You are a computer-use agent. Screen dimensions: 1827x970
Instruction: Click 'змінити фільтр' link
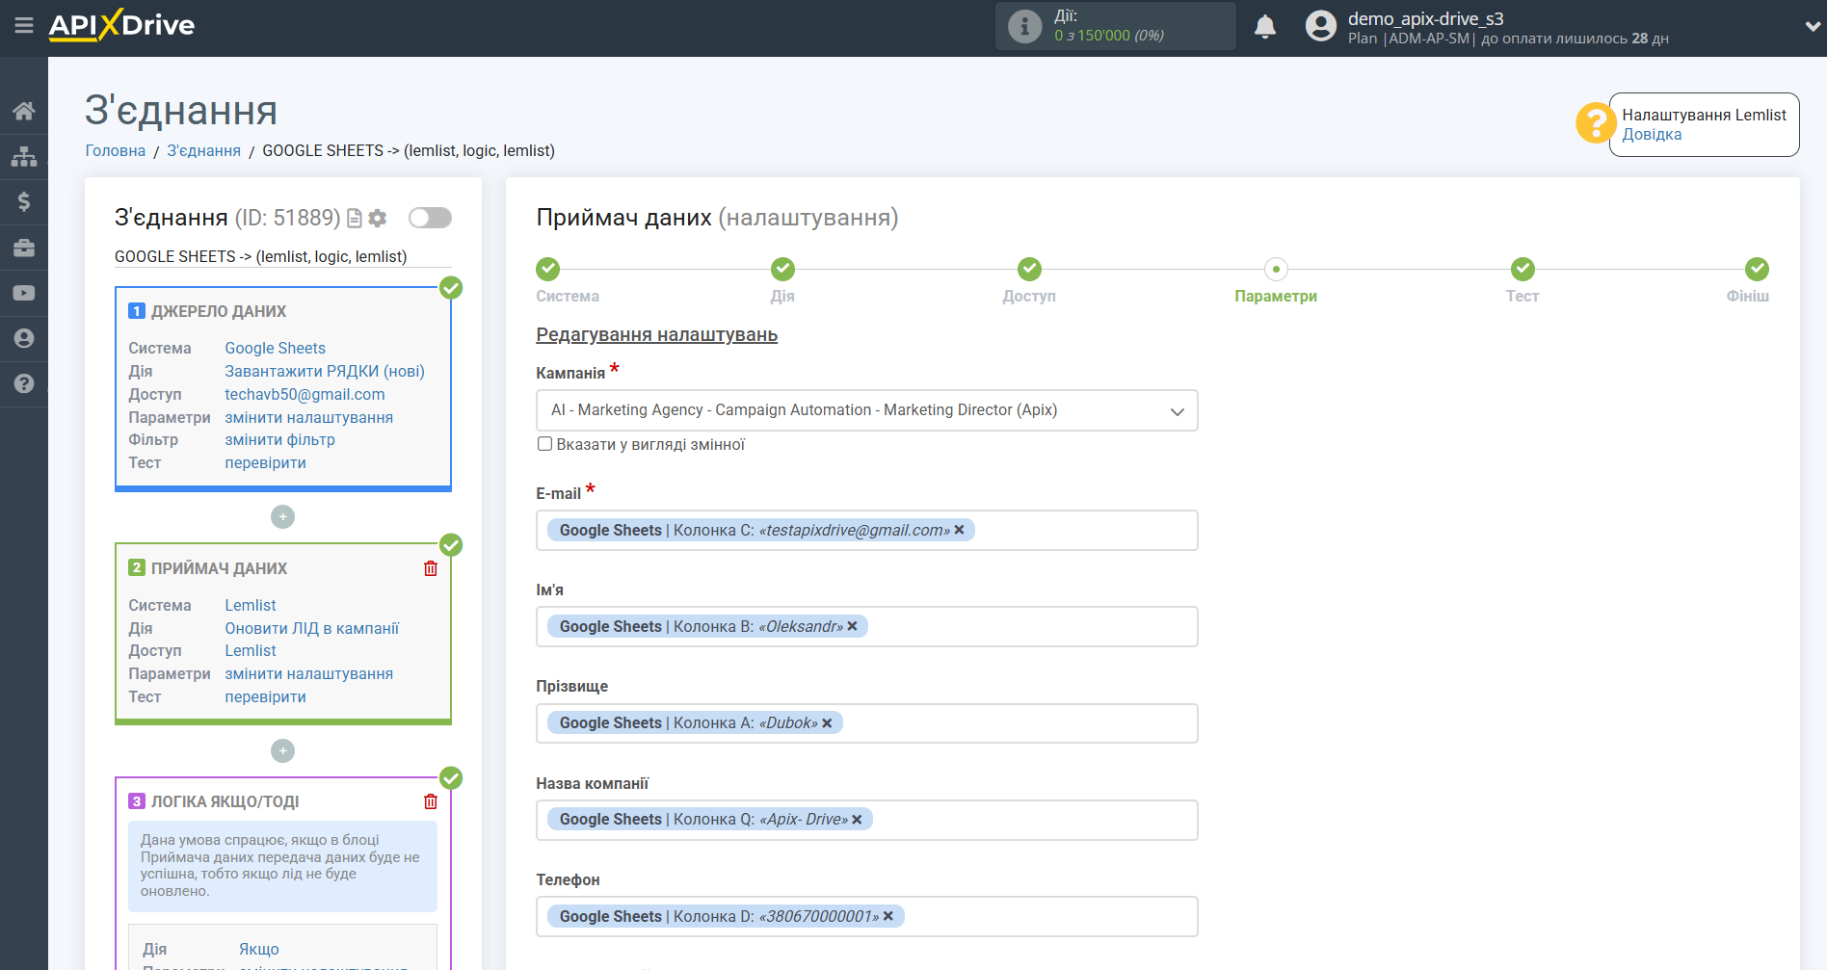280,439
